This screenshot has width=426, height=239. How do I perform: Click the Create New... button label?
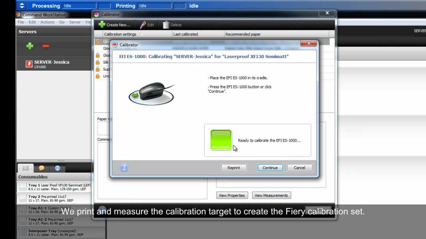(118, 25)
